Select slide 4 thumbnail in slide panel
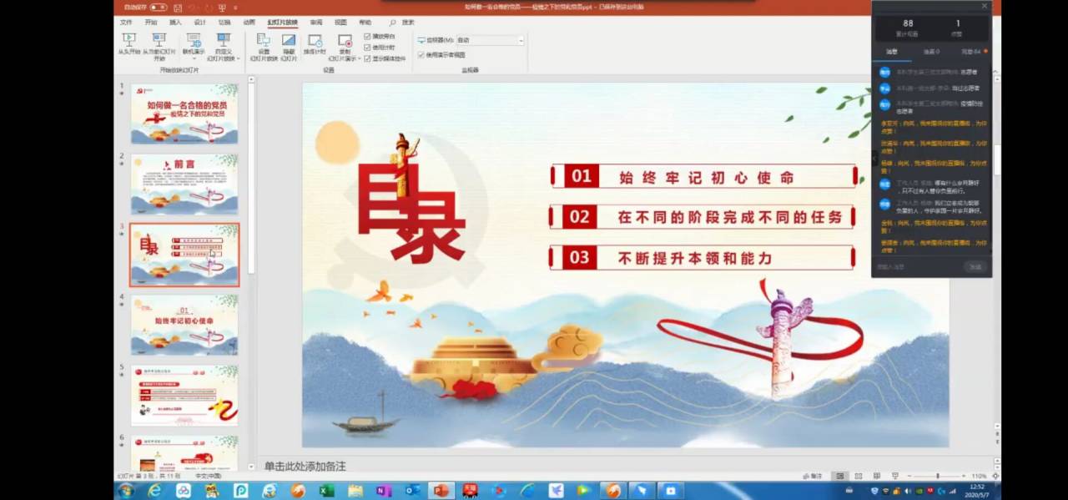Image resolution: width=1068 pixels, height=500 pixels. click(x=184, y=325)
